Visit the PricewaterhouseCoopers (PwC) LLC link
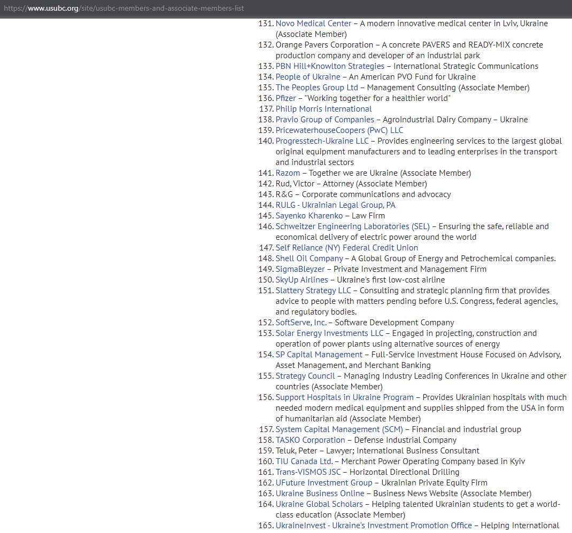The image size is (572, 533). [339, 130]
